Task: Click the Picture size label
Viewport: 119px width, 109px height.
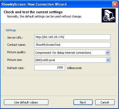Action: (15, 60)
